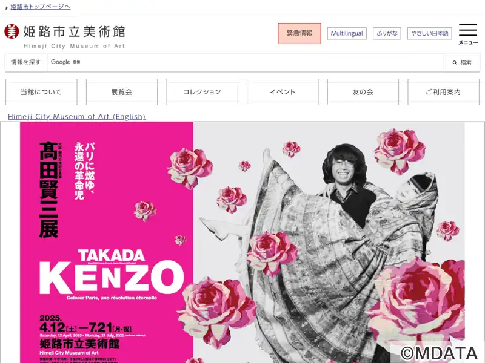This screenshot has width=485, height=363.
Task: Open the 当館について menu
Action: point(41,92)
